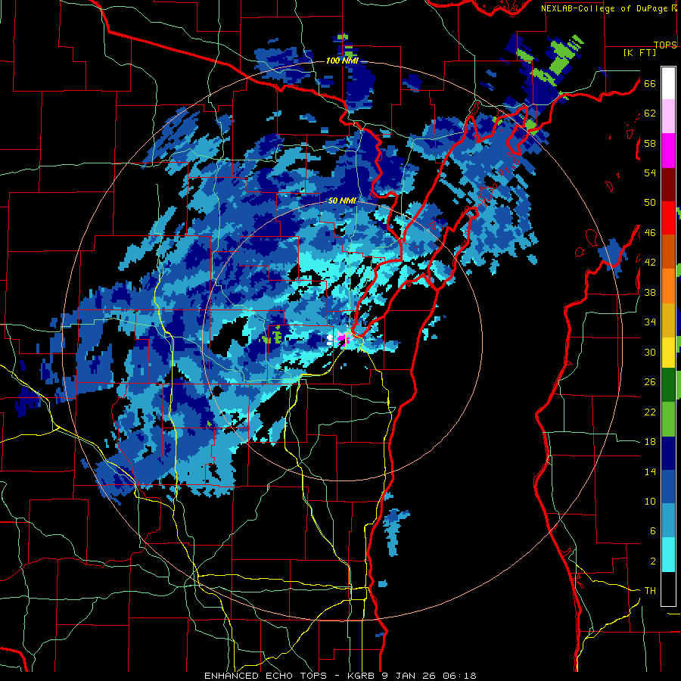
Task: Click the white echo top pixels near radar center
Action: point(330,339)
